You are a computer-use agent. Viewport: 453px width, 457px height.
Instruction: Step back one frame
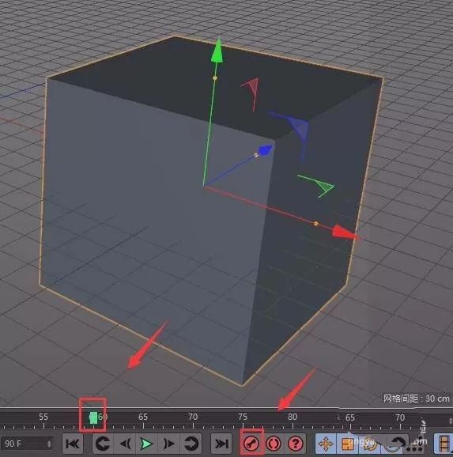tap(125, 444)
